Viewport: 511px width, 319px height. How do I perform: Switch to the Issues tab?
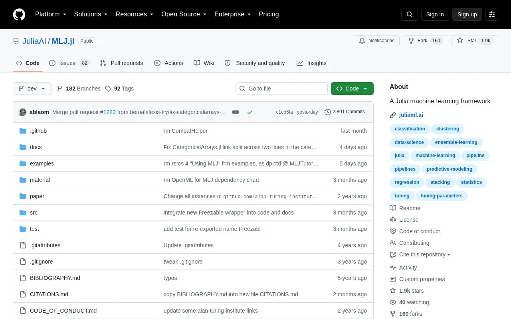tap(69, 63)
